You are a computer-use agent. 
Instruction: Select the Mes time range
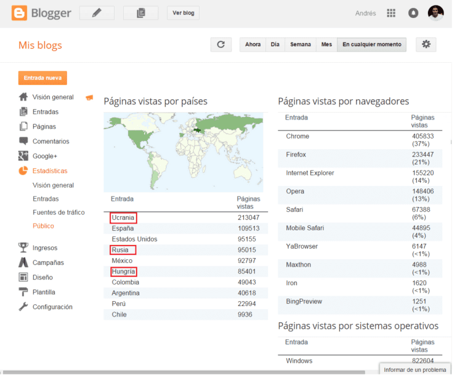326,45
